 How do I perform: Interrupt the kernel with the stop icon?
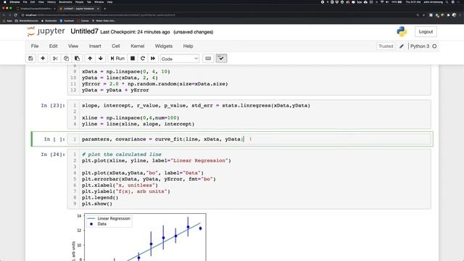tap(133, 59)
